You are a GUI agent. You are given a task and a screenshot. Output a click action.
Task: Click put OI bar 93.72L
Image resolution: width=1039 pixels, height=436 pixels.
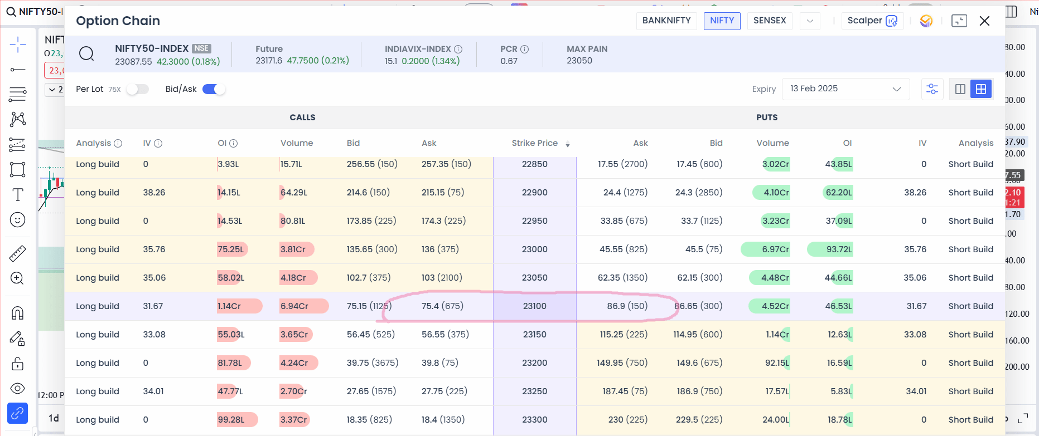click(830, 249)
